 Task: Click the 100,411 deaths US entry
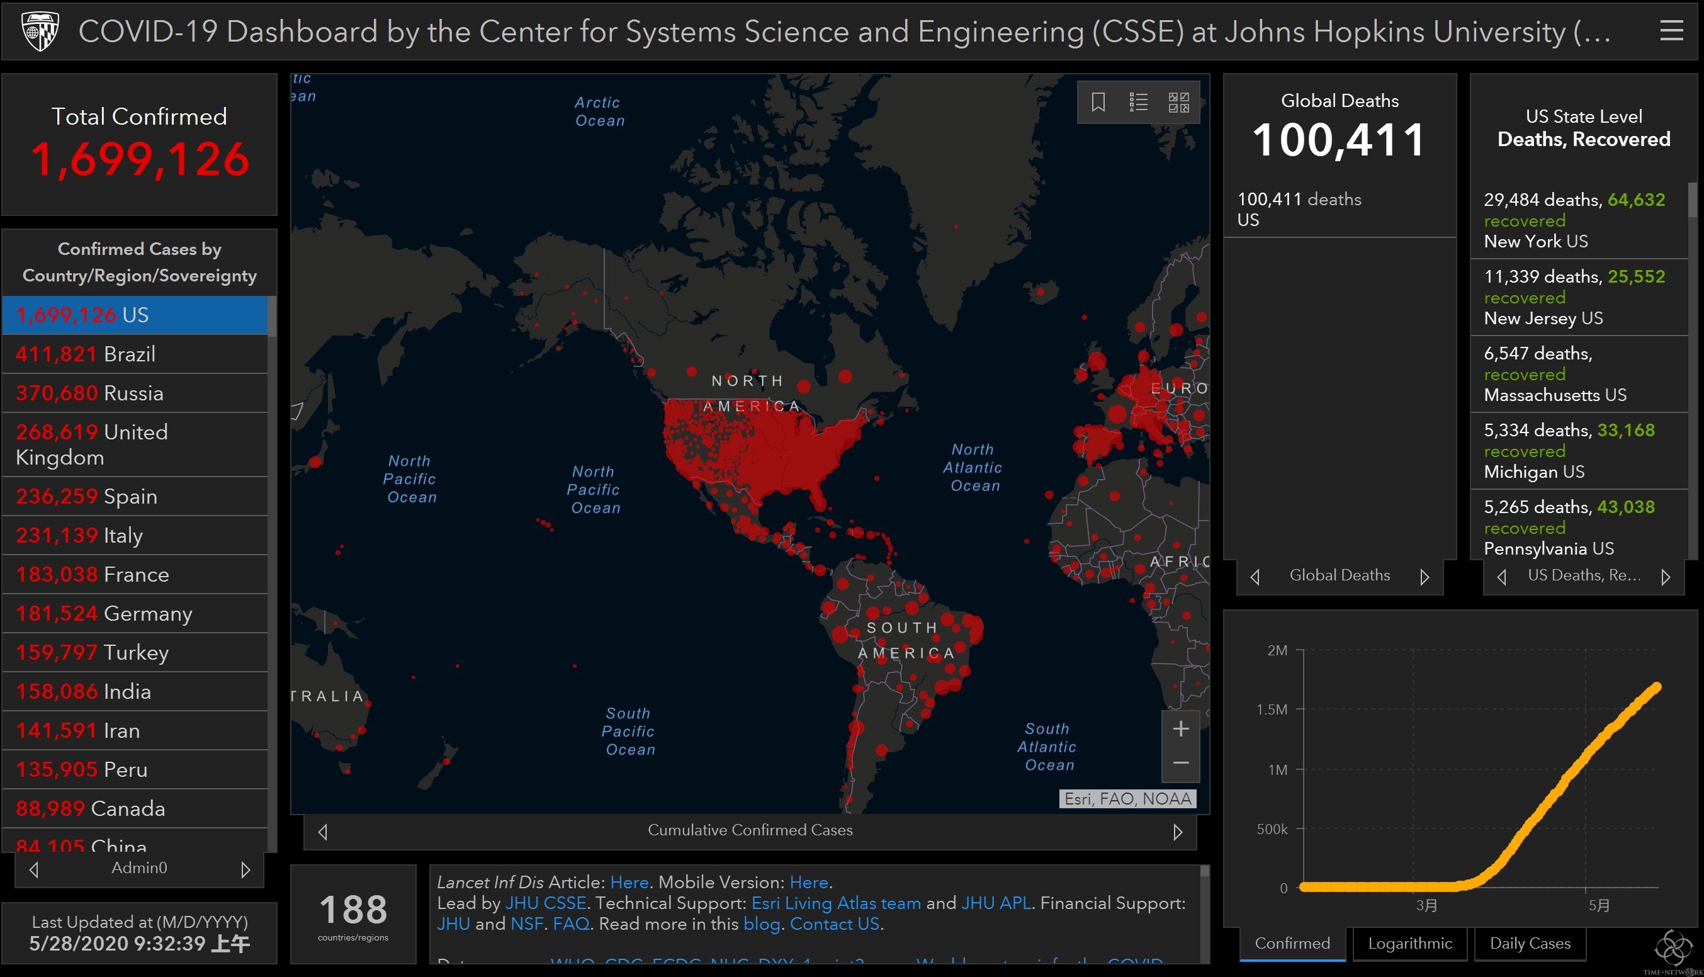click(1340, 210)
